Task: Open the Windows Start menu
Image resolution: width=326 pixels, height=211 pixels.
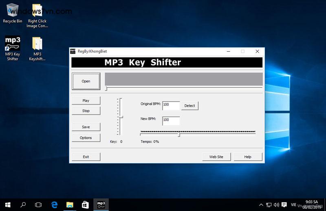Action: click(8, 205)
